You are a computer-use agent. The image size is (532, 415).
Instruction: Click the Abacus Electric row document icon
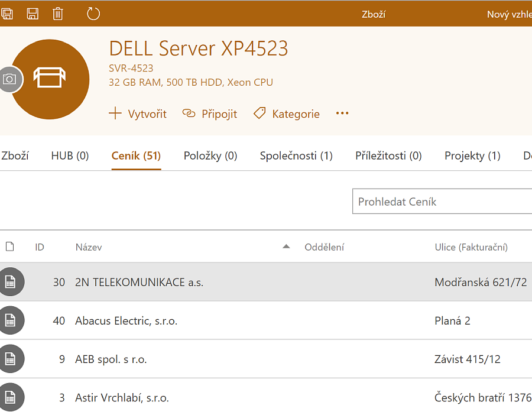point(11,320)
